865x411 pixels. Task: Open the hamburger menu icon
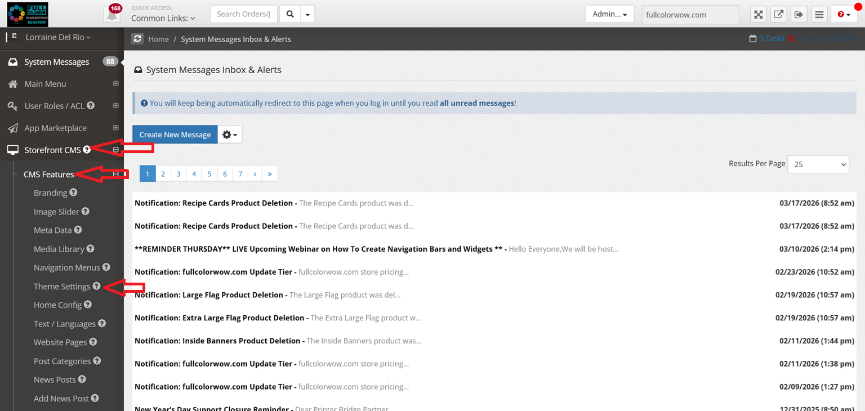[819, 15]
